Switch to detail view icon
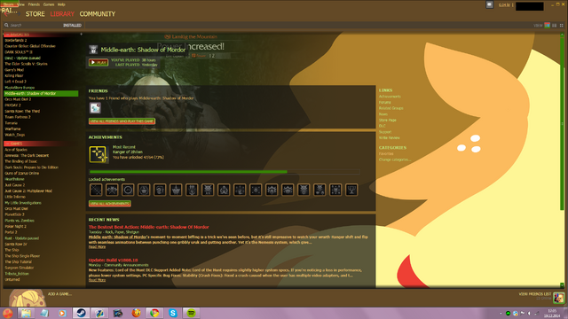568x319 pixels. 548,26
